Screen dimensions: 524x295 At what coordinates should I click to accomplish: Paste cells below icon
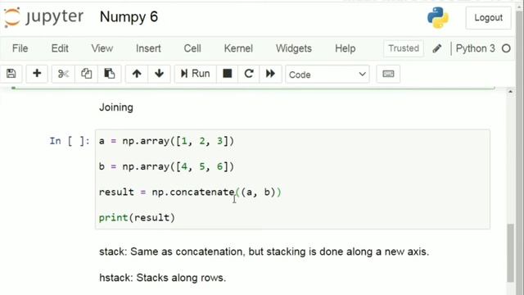[x=109, y=74]
